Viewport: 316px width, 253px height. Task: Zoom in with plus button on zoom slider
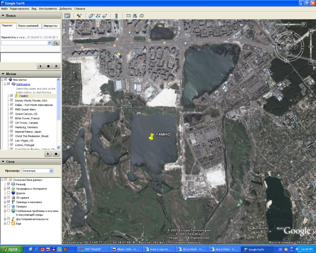(311, 31)
